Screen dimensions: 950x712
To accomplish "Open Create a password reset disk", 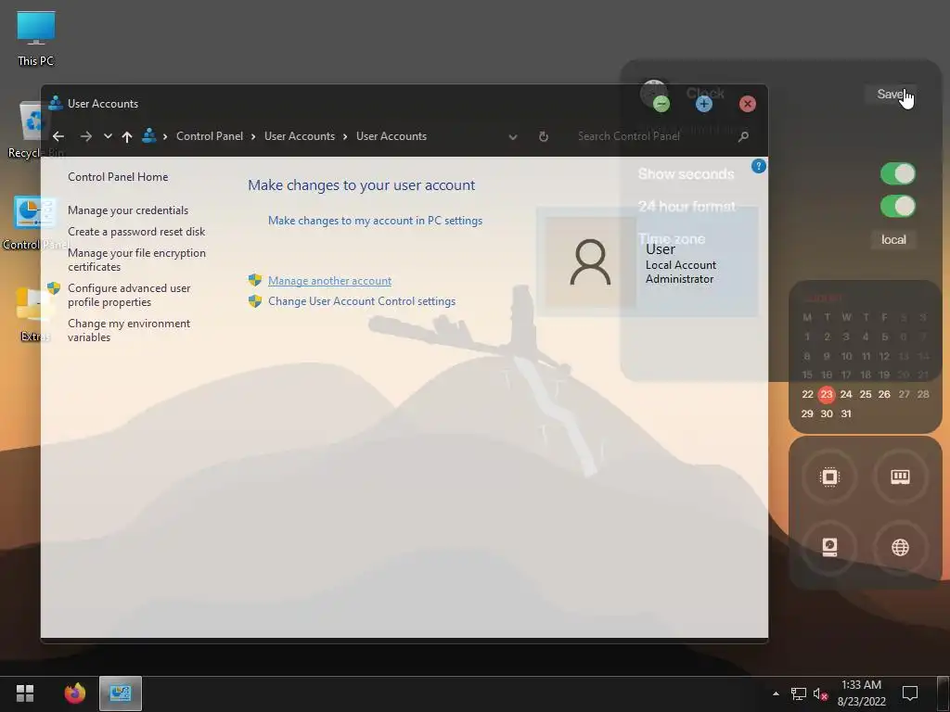I will (136, 231).
